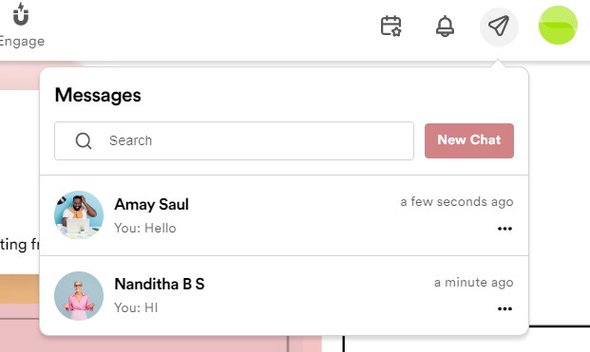The image size is (590, 352).
Task: Click the magnifier icon in search box
Action: point(84,140)
